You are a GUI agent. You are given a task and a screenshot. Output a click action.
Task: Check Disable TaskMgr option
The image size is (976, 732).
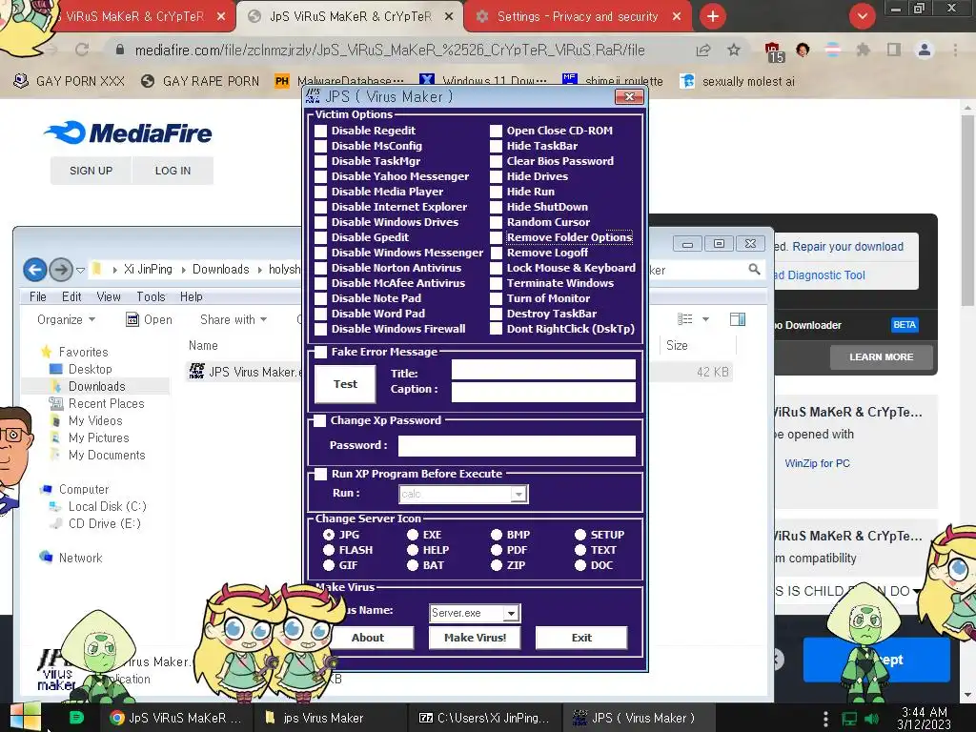[320, 161]
